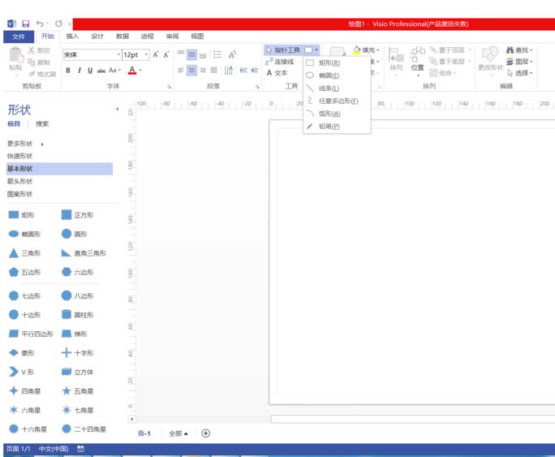Viewport: 555px width, 457px height.
Task: Choose the 铅笔 (Pencil) tool from dropdown
Action: [329, 127]
